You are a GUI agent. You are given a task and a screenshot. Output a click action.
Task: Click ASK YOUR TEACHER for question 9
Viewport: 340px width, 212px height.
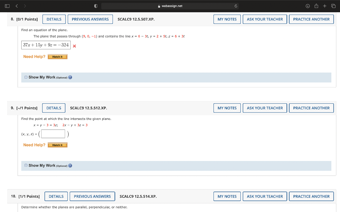point(265,108)
